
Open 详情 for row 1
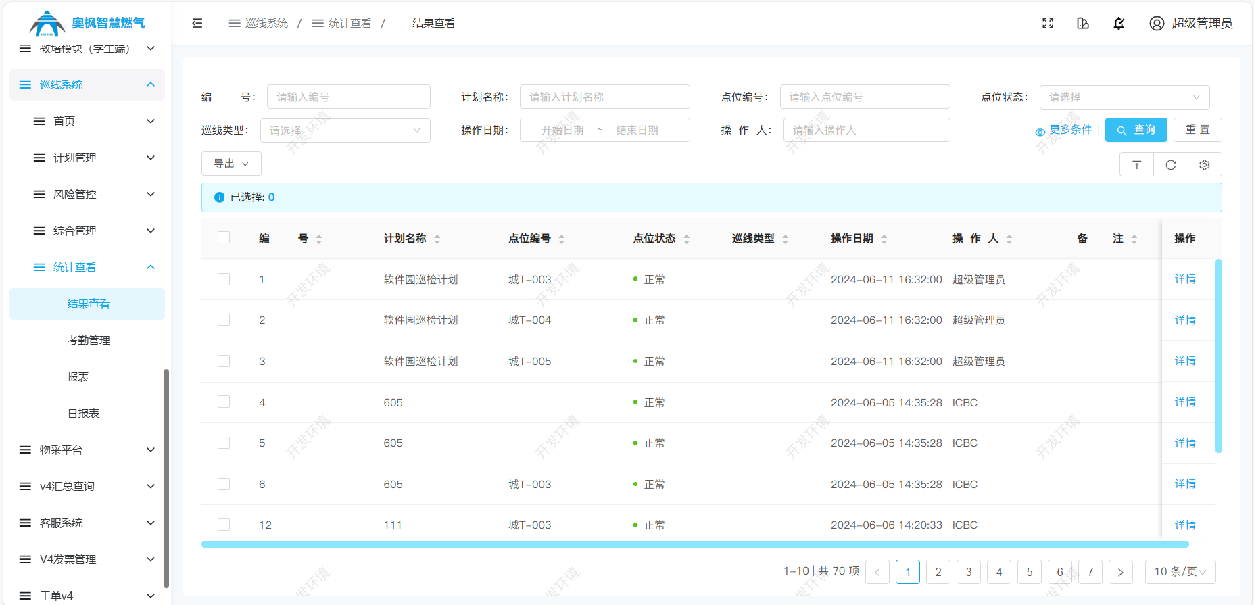pyautogui.click(x=1185, y=279)
